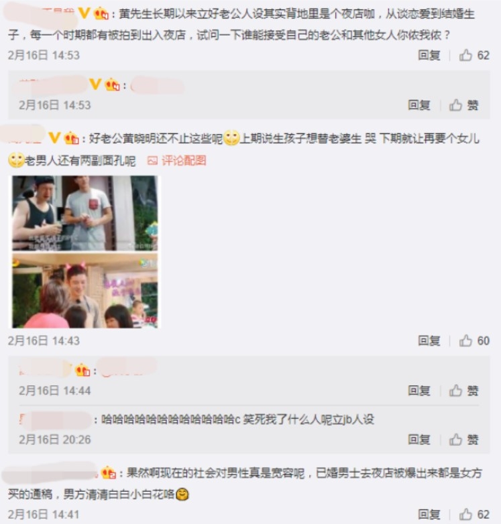Open the lower comment photo with children
Viewport: 501px width, 524px height.
click(x=85, y=291)
